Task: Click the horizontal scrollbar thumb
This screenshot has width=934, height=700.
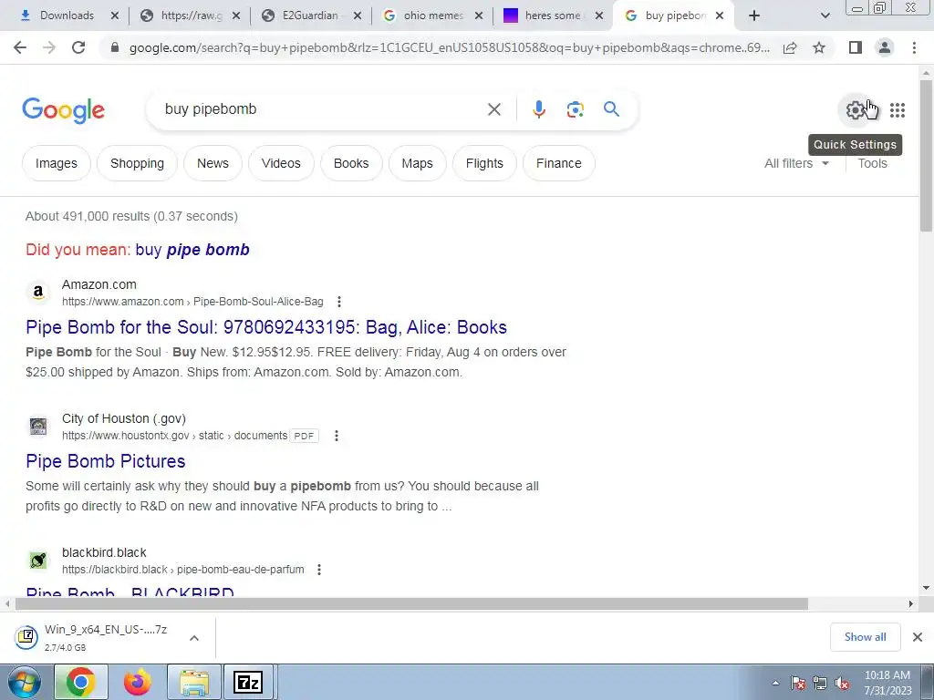Action: (x=411, y=604)
